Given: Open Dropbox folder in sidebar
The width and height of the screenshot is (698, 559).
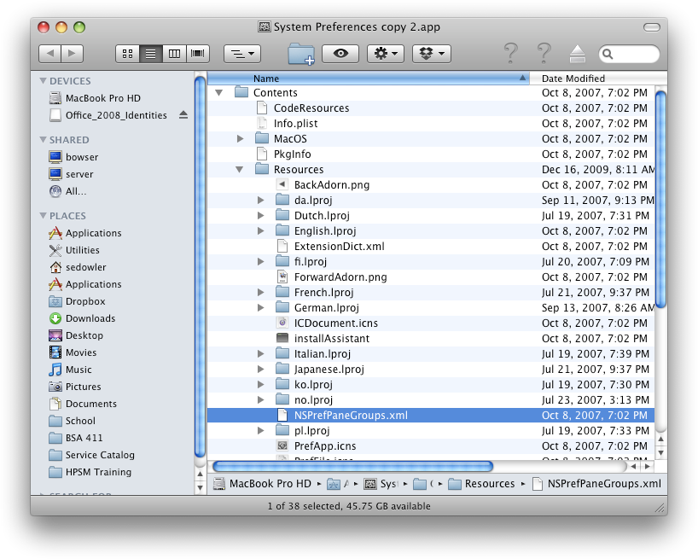Looking at the screenshot, I should coord(85,301).
